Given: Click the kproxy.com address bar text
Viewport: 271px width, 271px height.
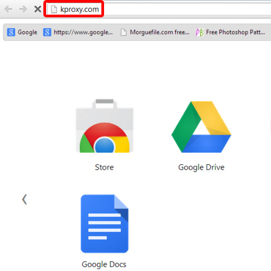Looking at the screenshot, I should (x=80, y=9).
